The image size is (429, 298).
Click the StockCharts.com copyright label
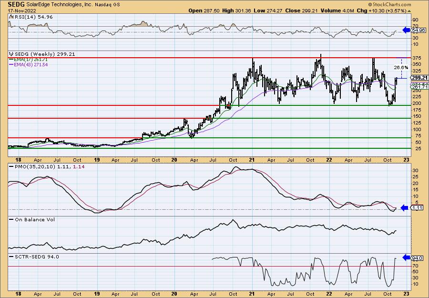pos(389,4)
